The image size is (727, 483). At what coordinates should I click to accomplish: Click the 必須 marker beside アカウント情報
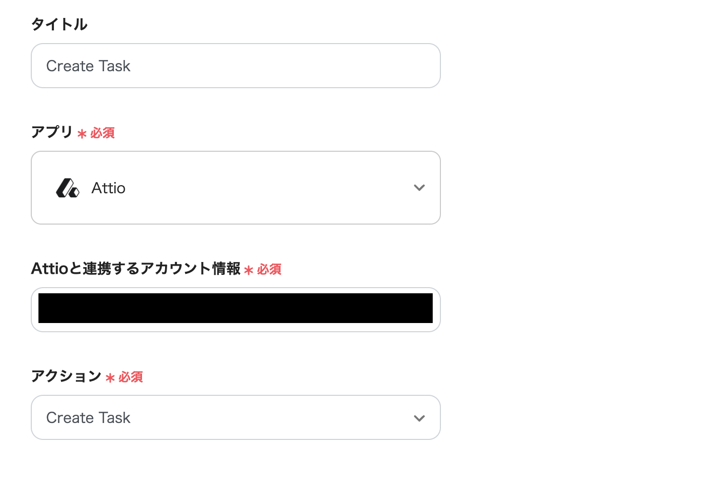tap(269, 269)
